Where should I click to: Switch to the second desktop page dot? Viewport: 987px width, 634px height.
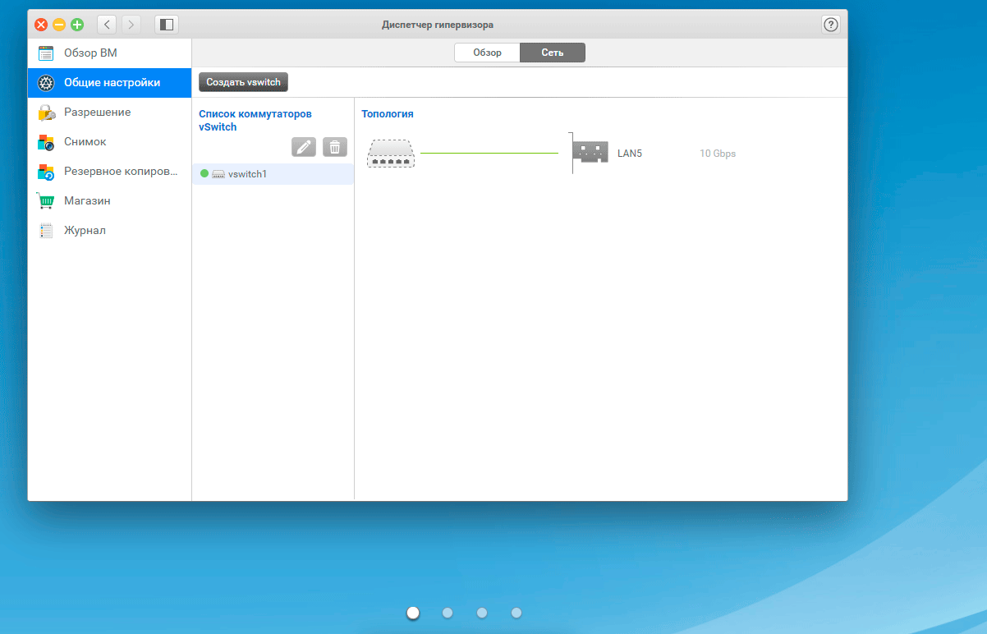448,613
